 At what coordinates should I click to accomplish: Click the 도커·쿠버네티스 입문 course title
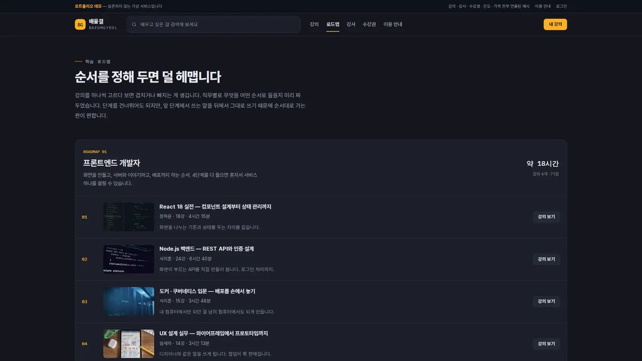pyautogui.click(x=207, y=291)
